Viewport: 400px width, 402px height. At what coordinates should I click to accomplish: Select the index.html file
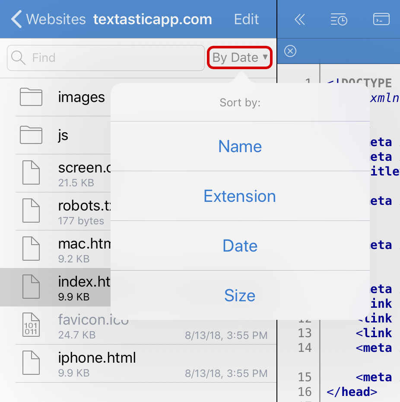click(x=55, y=287)
